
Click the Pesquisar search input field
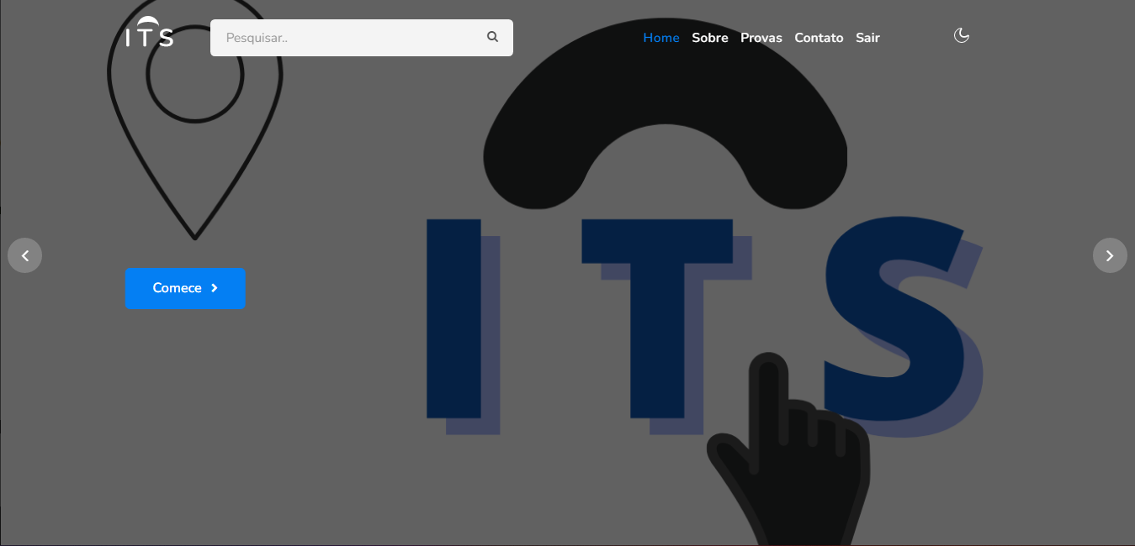pos(345,37)
